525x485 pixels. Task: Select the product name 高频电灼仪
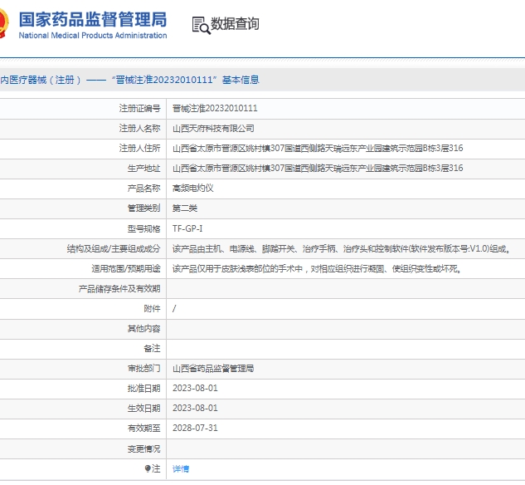click(193, 188)
